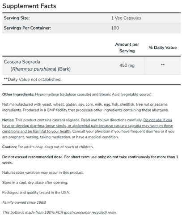The height and width of the screenshot is (215, 182).
Task: Click the Daily Value not established footnote
Action: pyautogui.click(x=33, y=79)
